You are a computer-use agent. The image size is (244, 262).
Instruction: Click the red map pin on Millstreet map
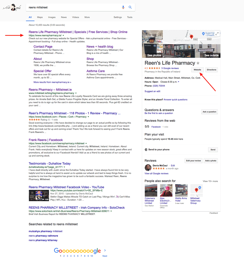click(x=192, y=37)
